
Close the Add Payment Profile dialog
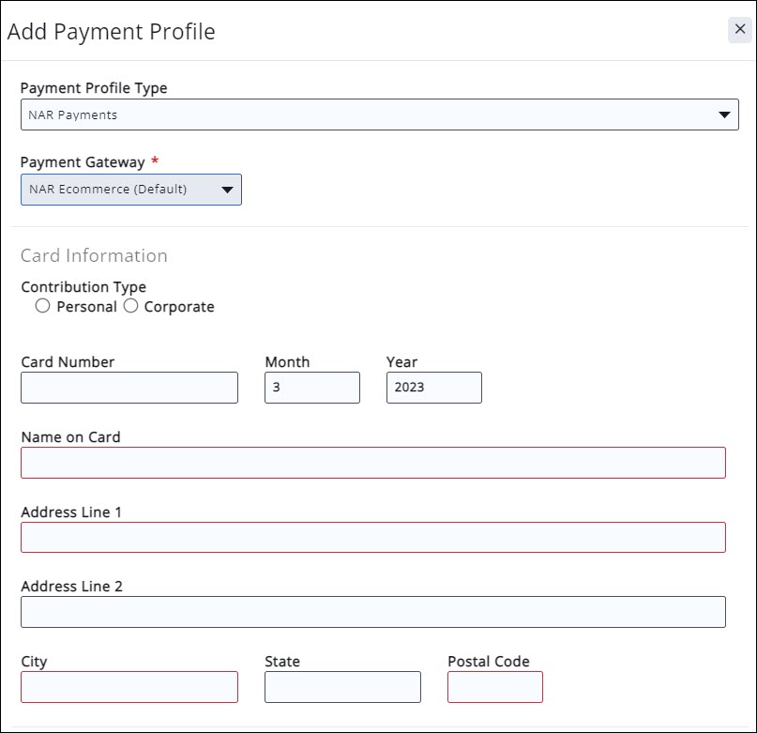[x=739, y=30]
